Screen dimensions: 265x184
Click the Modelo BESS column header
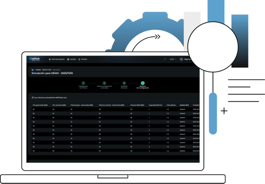184,105
